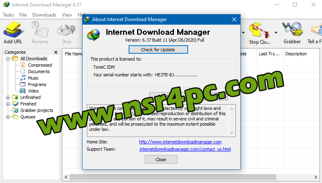Open the Grabber tool icon

pos(292,30)
